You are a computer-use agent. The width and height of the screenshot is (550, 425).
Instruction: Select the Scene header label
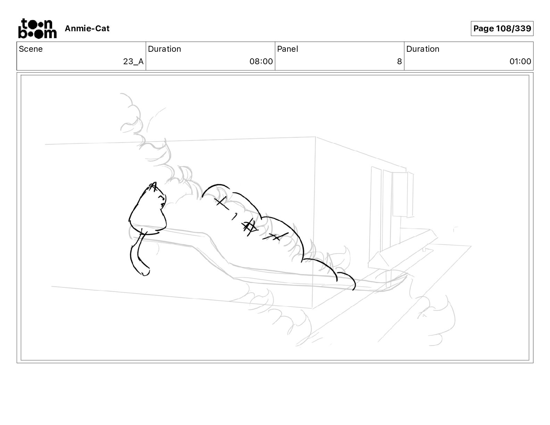coord(31,49)
